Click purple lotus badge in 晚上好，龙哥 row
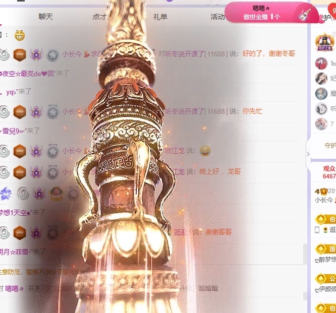Screen dimensions: 336x313 (36, 172)
